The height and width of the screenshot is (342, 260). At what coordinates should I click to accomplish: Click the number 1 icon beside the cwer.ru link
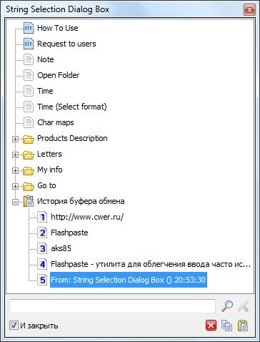click(x=42, y=217)
